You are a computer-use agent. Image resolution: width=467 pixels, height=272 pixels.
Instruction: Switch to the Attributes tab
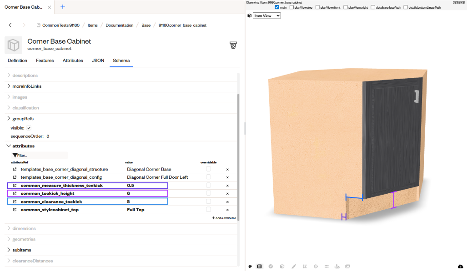(x=73, y=60)
